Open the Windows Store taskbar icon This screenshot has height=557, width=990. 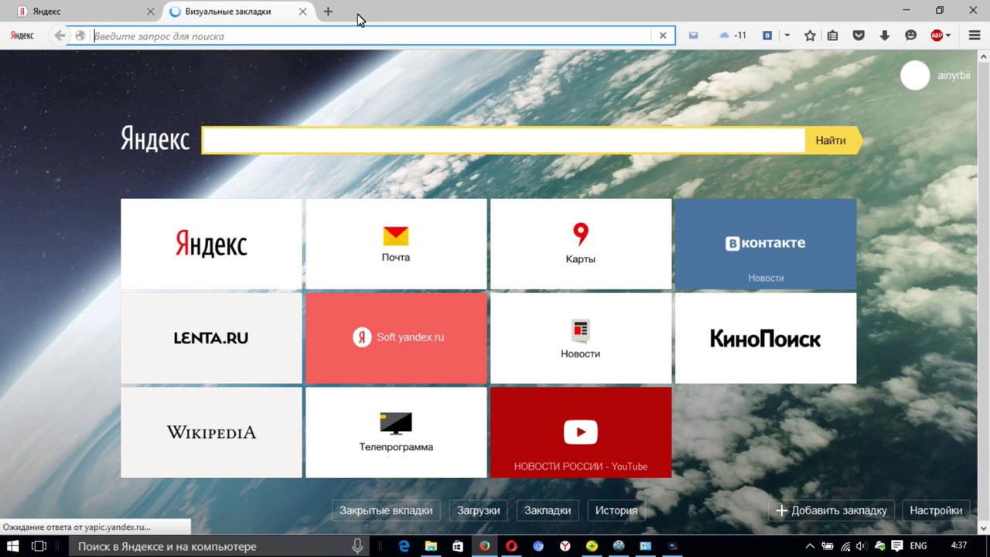[x=458, y=546]
